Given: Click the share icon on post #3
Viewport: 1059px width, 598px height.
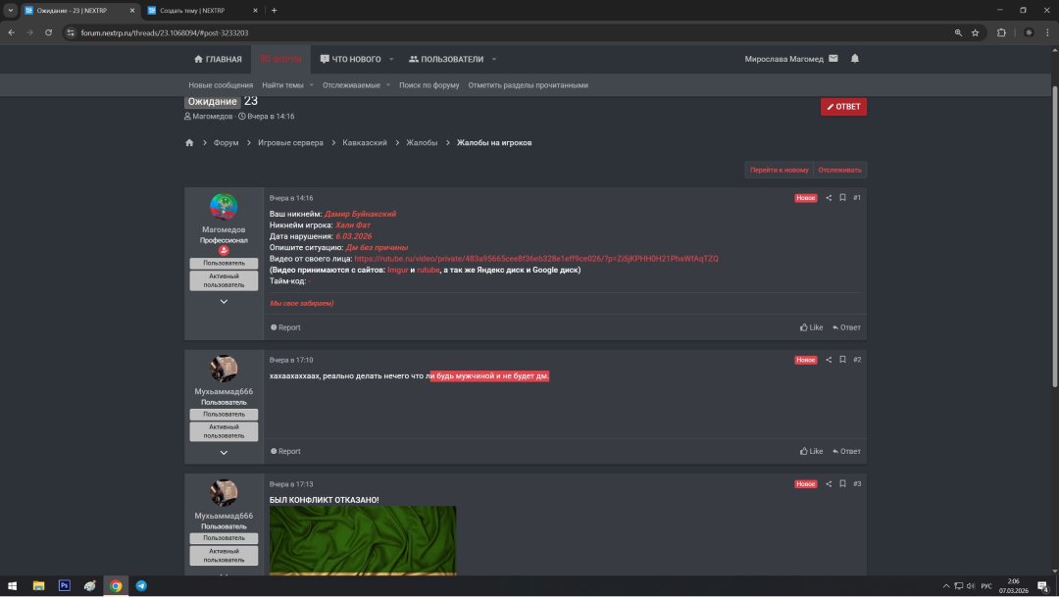Looking at the screenshot, I should pos(829,484).
